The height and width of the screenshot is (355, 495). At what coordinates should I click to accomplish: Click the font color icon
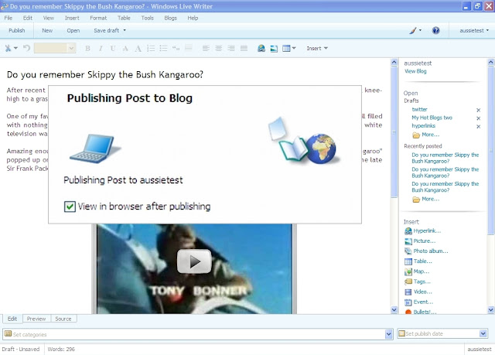138,48
